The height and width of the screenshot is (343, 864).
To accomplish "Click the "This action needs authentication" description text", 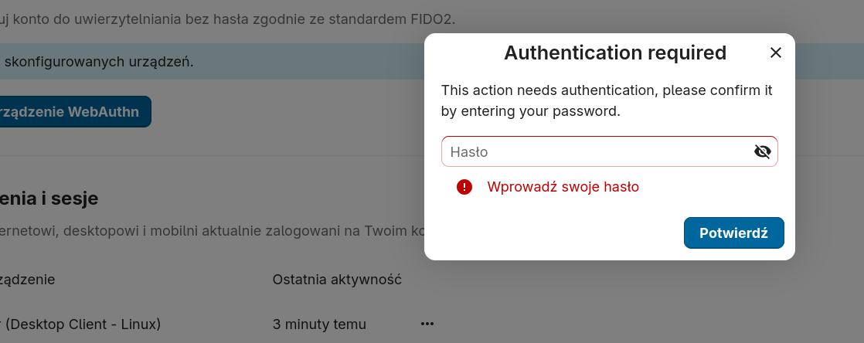I will pos(607,100).
